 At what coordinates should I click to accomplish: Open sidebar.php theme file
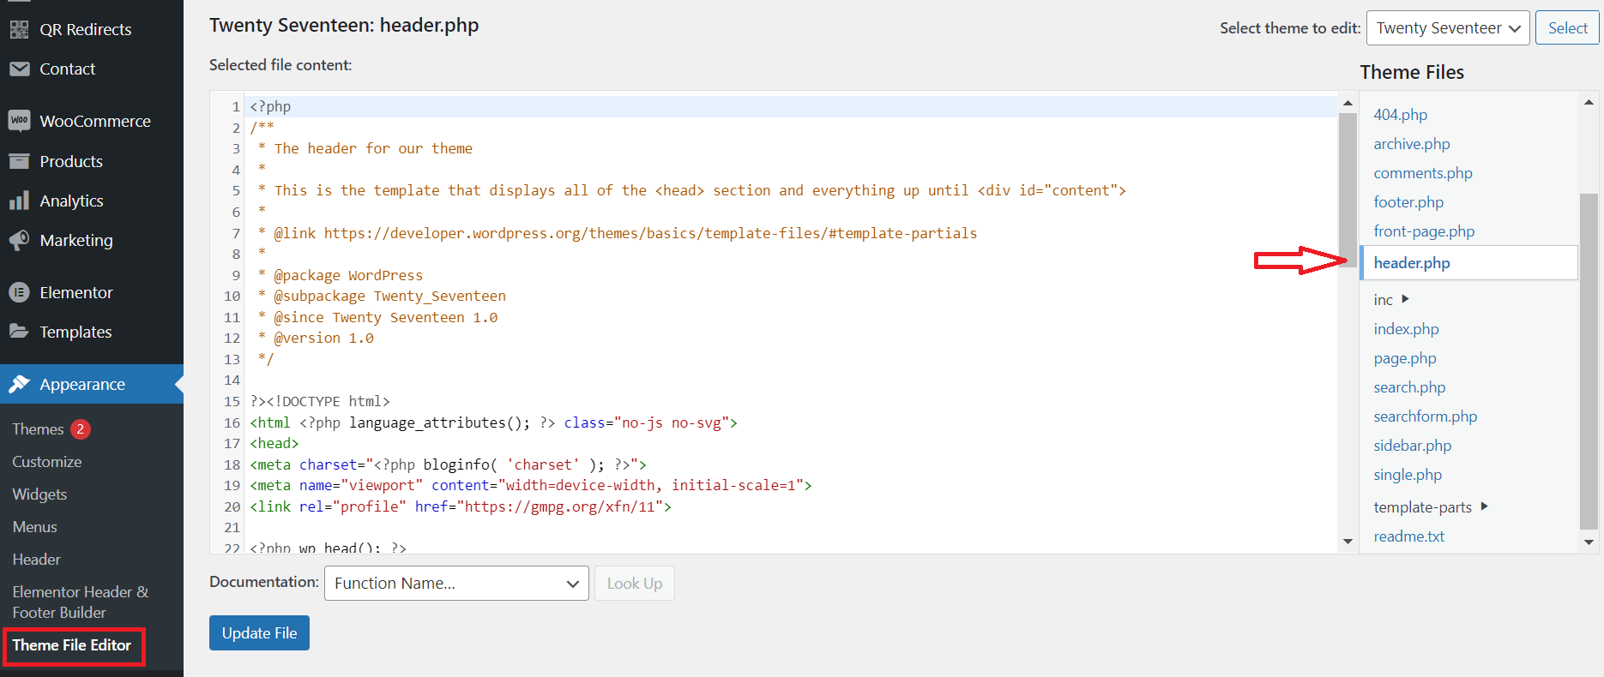pos(1413,445)
